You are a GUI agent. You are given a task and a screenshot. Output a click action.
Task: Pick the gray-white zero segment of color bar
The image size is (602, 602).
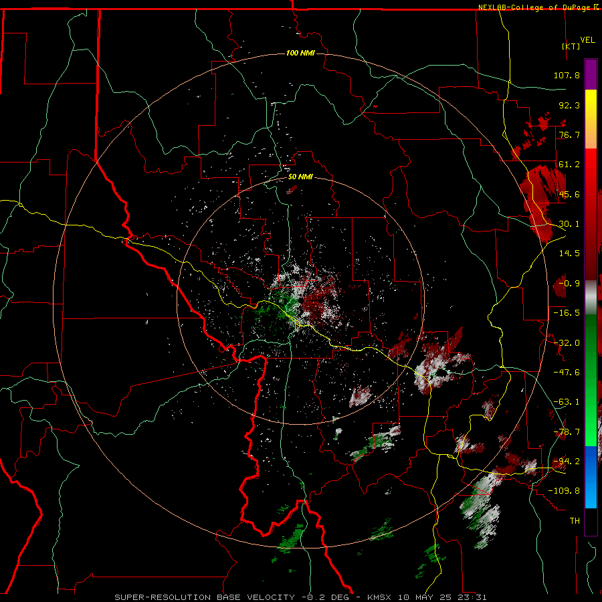(x=591, y=298)
